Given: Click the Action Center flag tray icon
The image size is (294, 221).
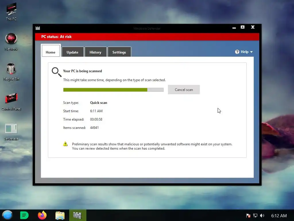Looking at the screenshot, I should point(248,216).
